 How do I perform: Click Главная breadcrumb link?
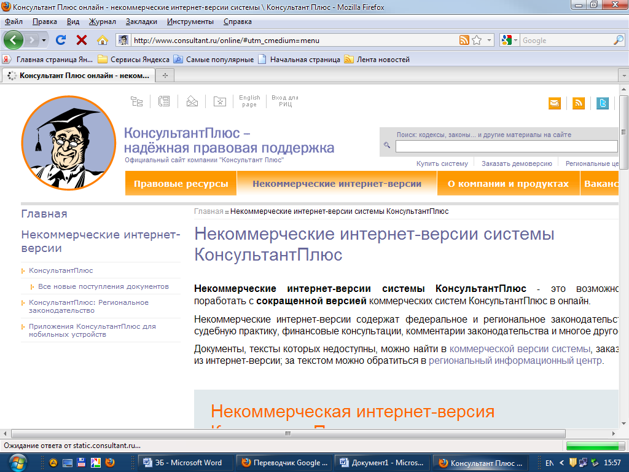(x=209, y=211)
